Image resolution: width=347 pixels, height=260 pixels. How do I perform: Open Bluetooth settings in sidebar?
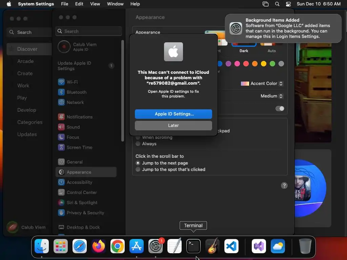pyautogui.click(x=86, y=92)
